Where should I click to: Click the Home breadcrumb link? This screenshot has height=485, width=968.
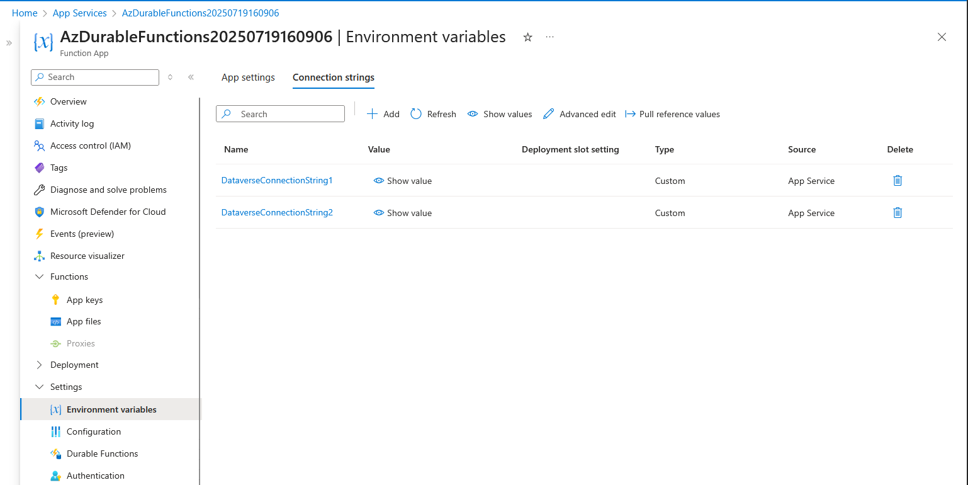click(x=25, y=13)
